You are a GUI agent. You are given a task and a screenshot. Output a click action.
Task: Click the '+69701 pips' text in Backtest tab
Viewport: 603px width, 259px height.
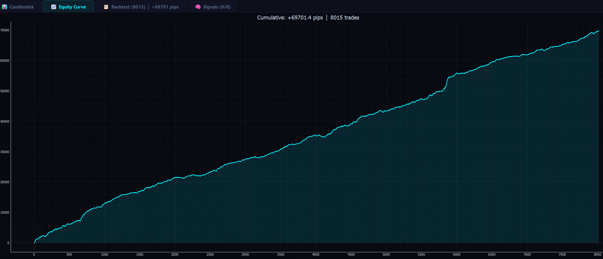pyautogui.click(x=165, y=7)
